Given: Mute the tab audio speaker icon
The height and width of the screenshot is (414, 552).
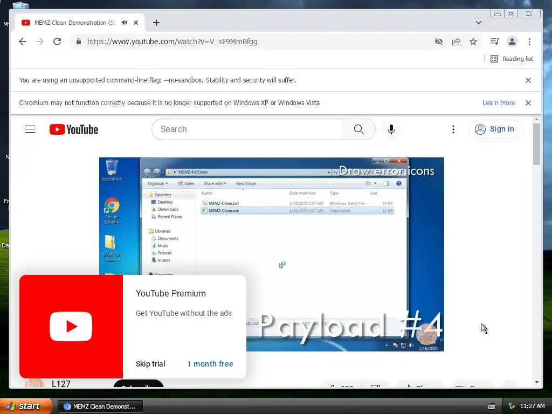Looking at the screenshot, I should click(125, 23).
